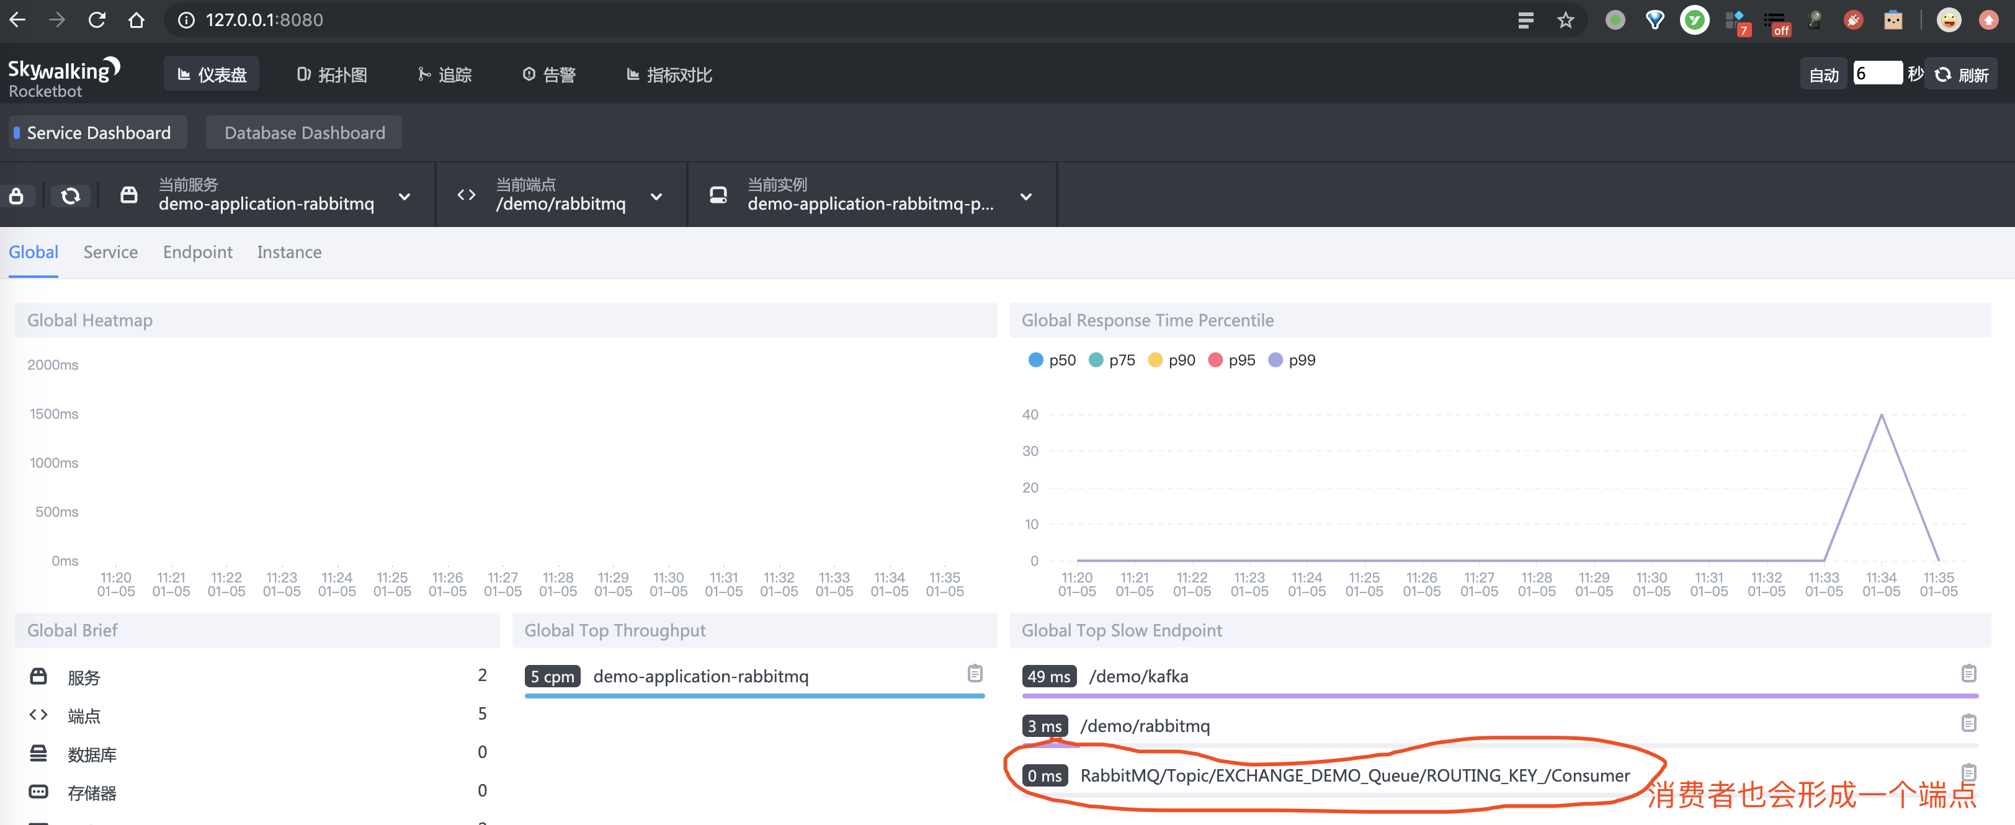Image resolution: width=2015 pixels, height=825 pixels.
Task: Open the 拓扑图 topology menu
Action: pos(333,75)
